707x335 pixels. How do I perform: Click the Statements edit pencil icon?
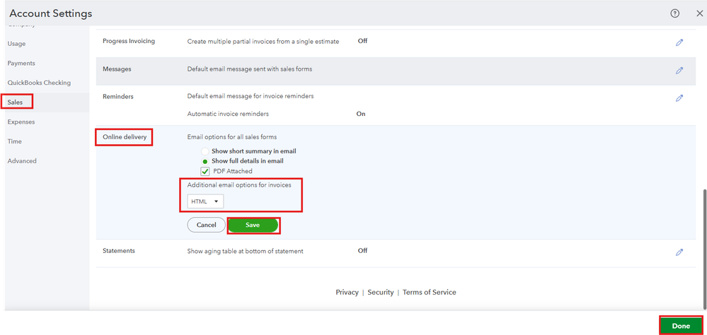click(x=679, y=252)
